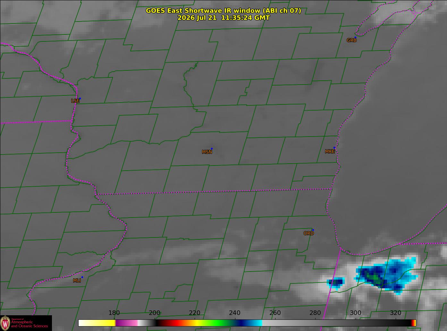Click the 300 tick label on the scale
This screenshot has height=331, width=447.
coord(355,313)
